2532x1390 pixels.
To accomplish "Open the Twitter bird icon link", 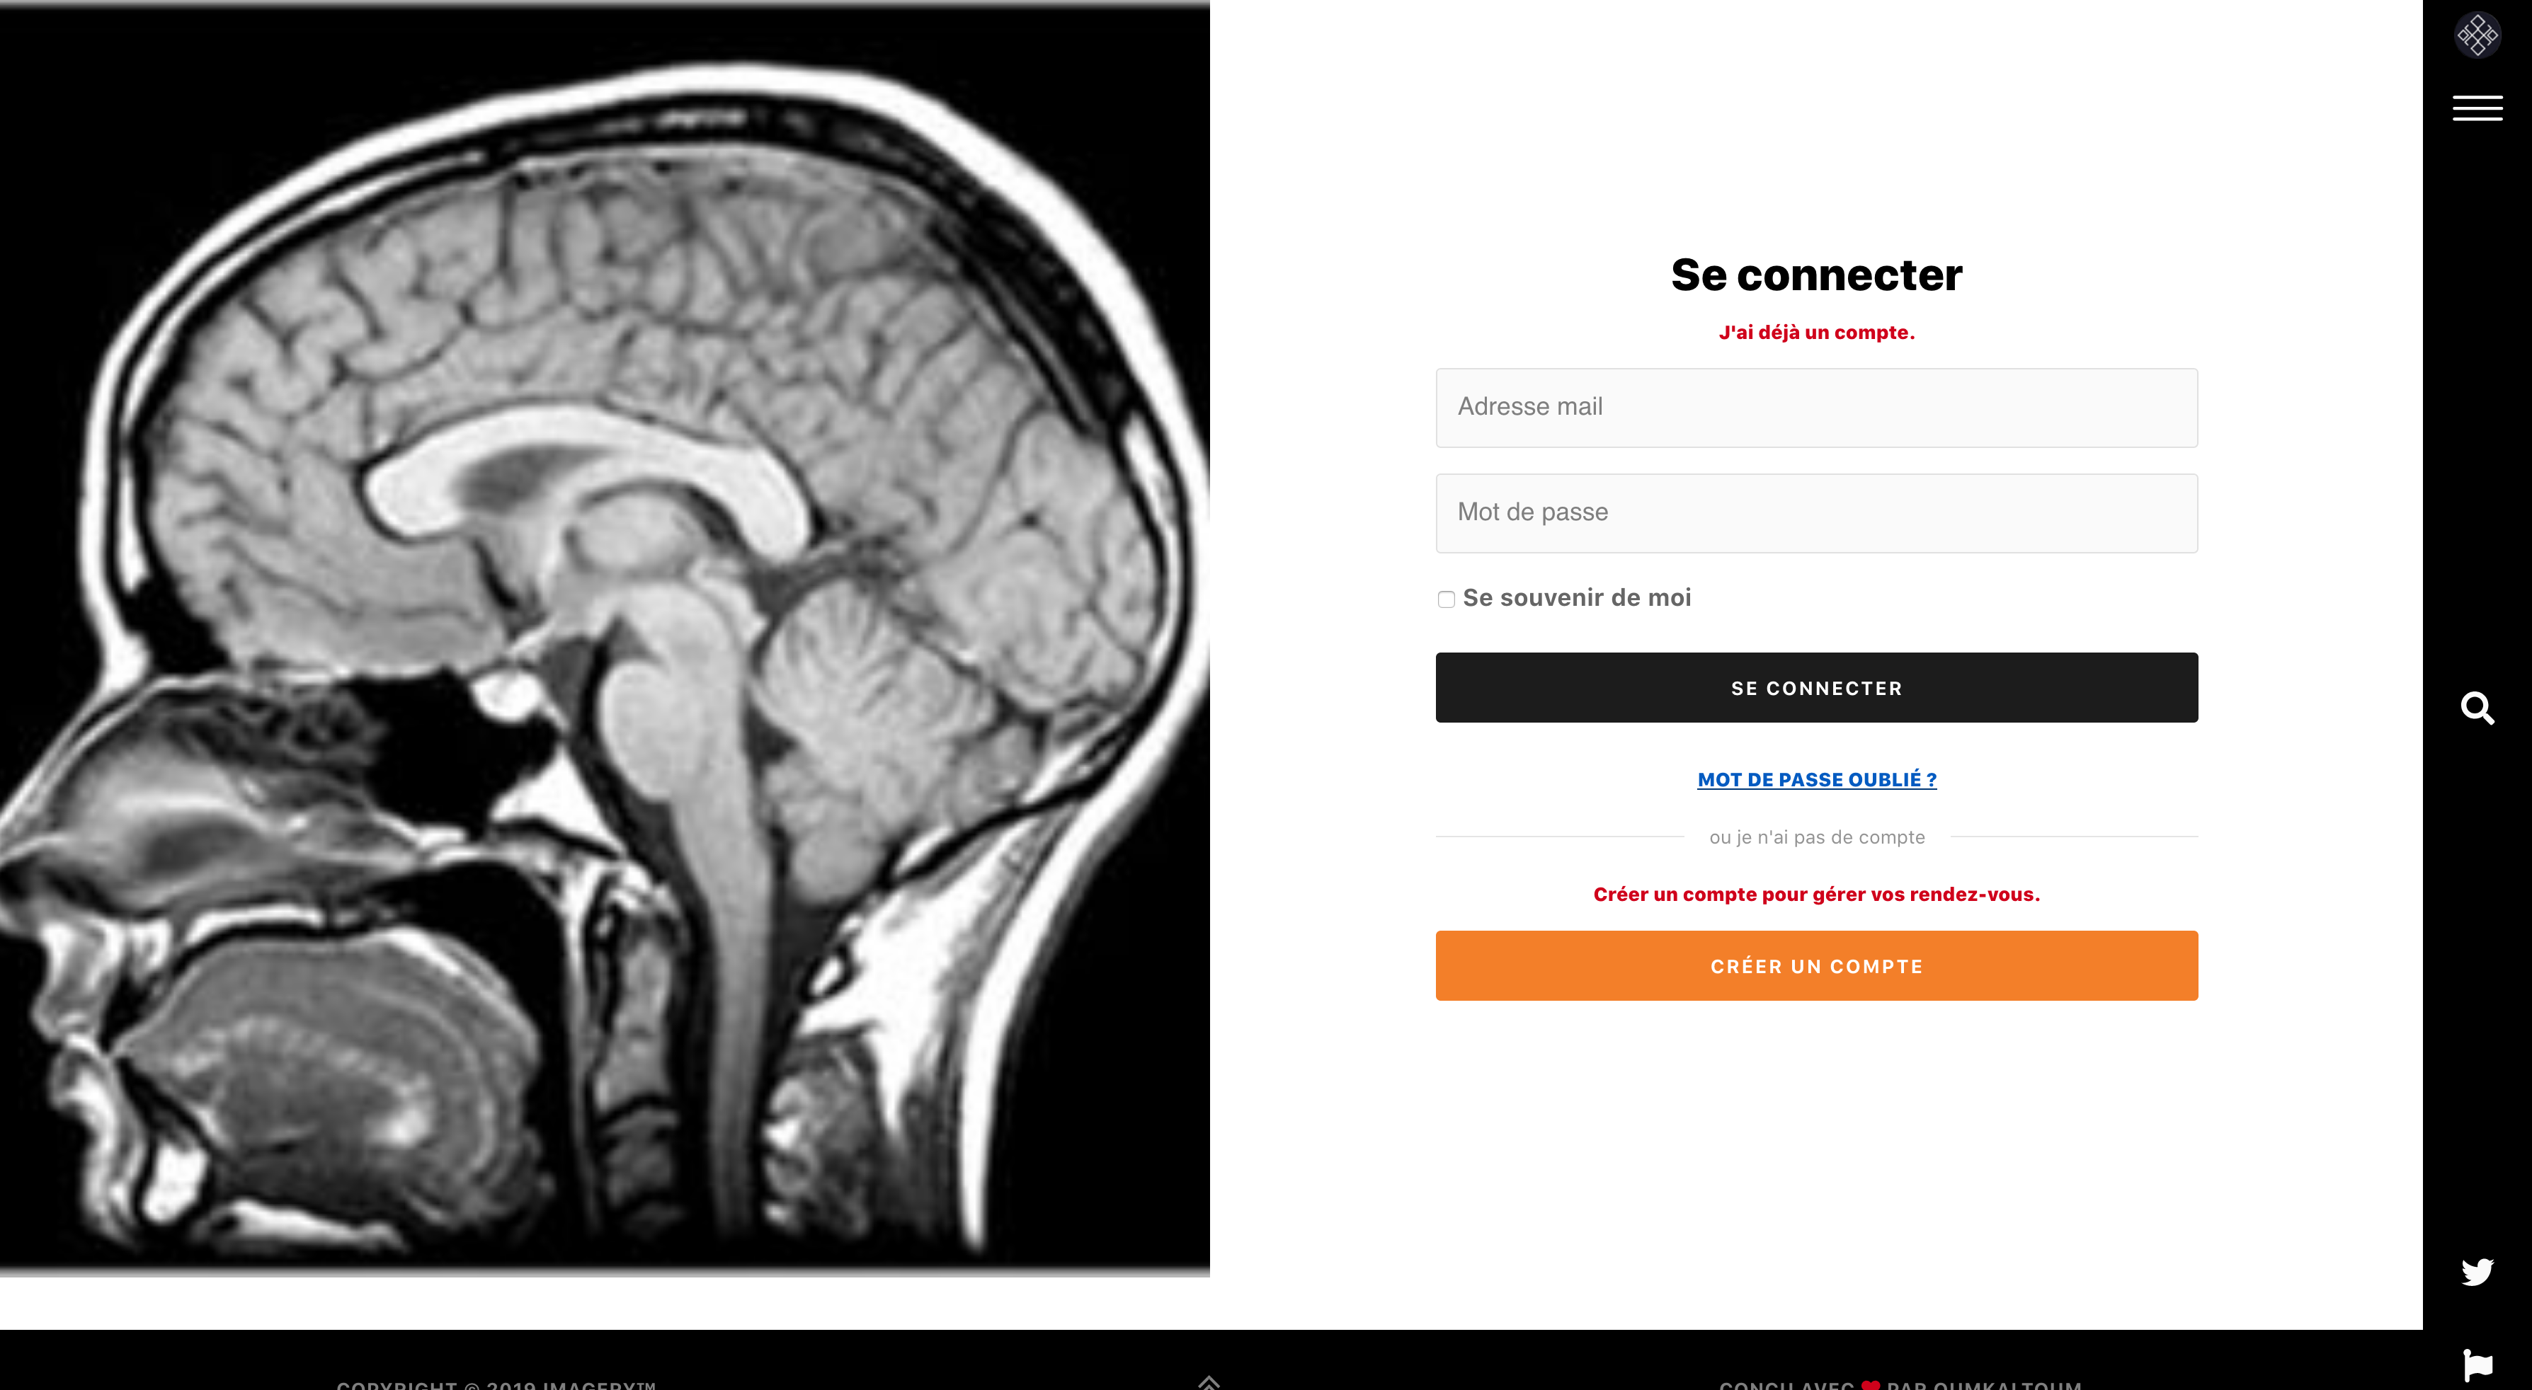I will (2477, 1271).
